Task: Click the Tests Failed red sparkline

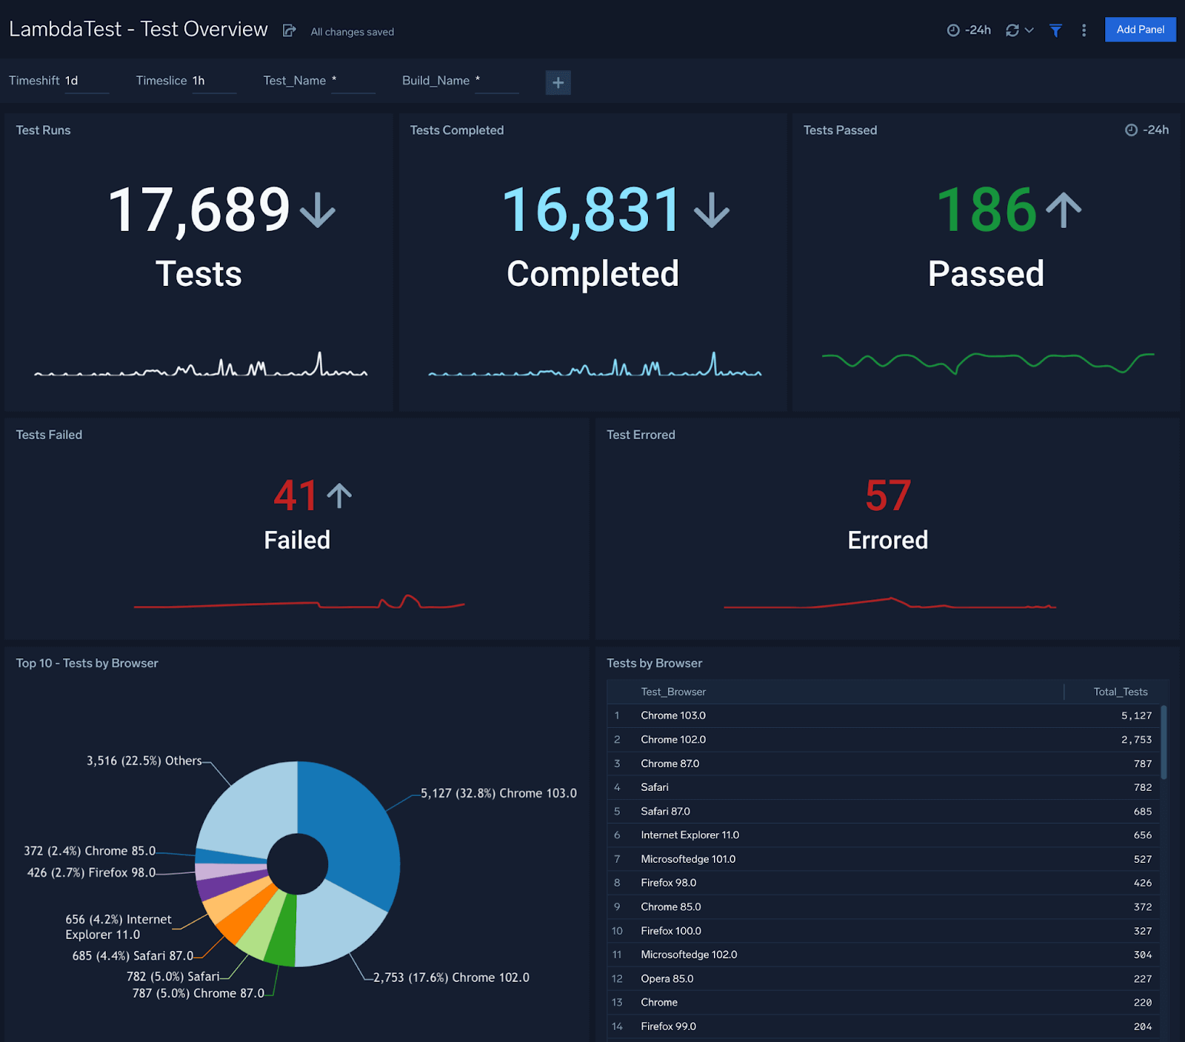Action: (x=299, y=602)
